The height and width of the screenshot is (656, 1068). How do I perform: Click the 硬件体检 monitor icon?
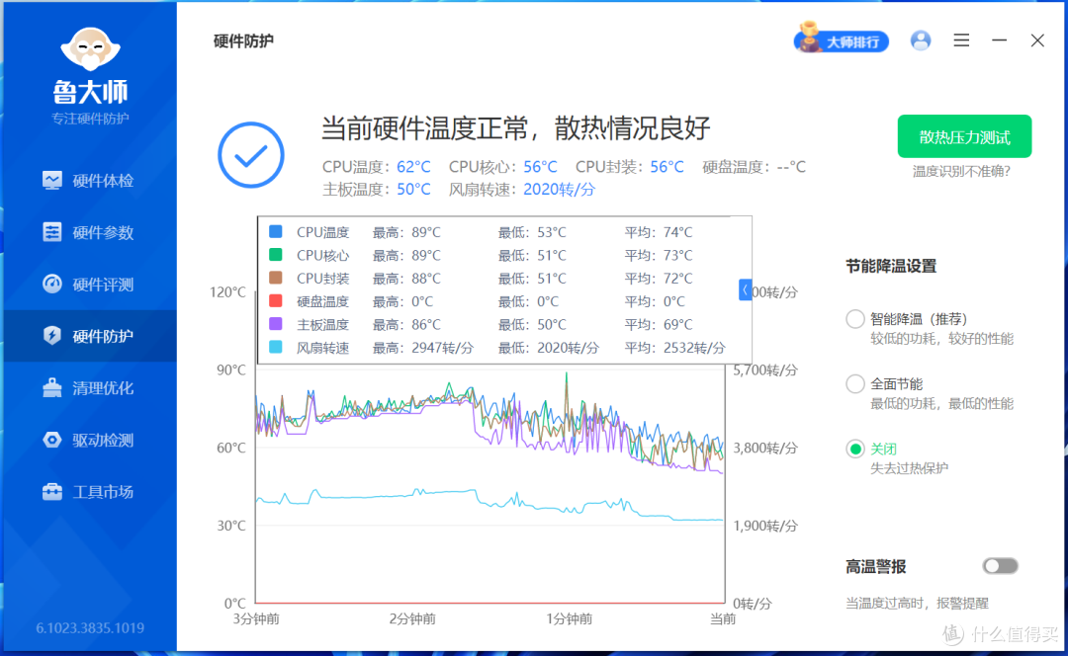pyautogui.click(x=51, y=181)
